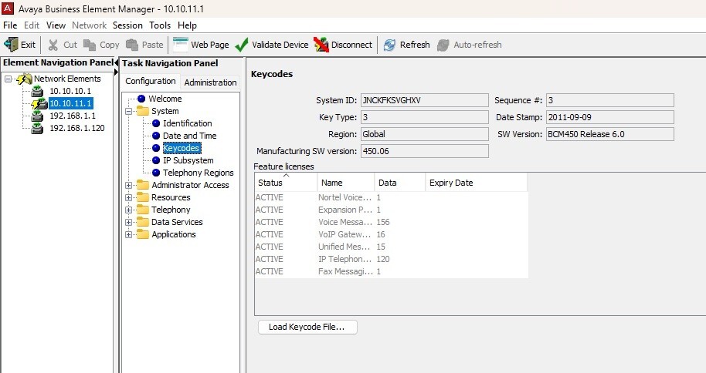Open the Tools menu
Image resolution: width=706 pixels, height=373 pixels.
[160, 25]
